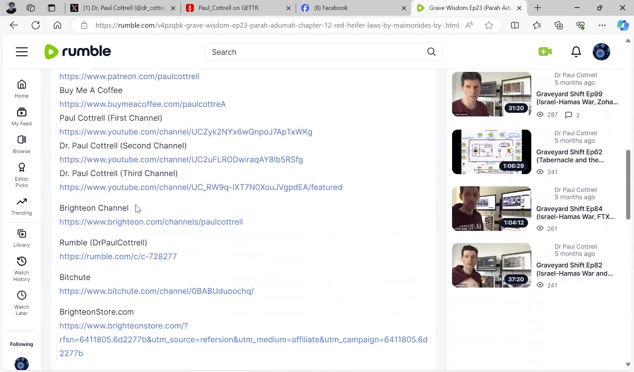Switch to the Facebook tab

pyautogui.click(x=331, y=8)
